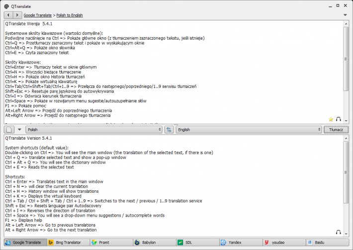The width and height of the screenshot is (353, 250).
Task: Go forward with the right navigation arrow
Action: 17,15
